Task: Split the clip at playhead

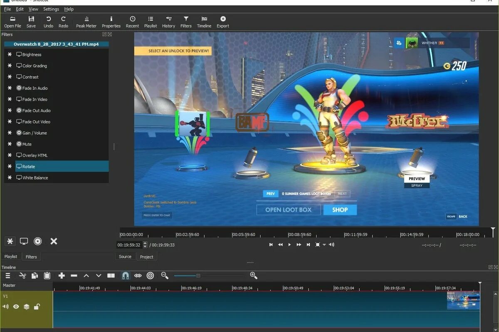Action: 111,276
